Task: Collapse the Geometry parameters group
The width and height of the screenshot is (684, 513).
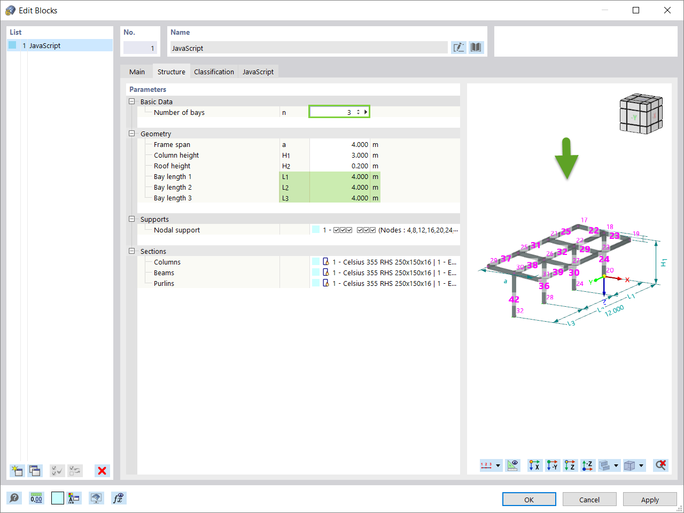Action: coord(131,134)
